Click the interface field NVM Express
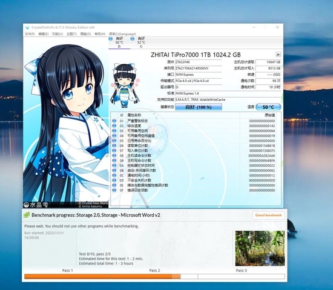333x290 pixels. [199, 75]
